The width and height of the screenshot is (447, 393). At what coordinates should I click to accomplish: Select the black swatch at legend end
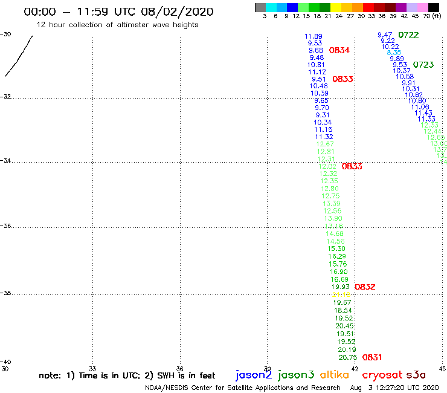433,7
